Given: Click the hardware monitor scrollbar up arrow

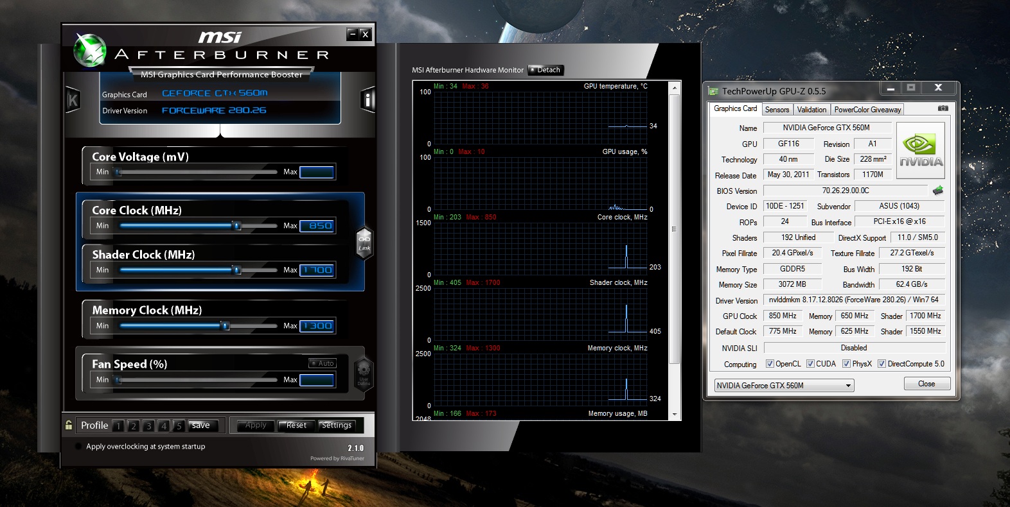Looking at the screenshot, I should point(675,87).
